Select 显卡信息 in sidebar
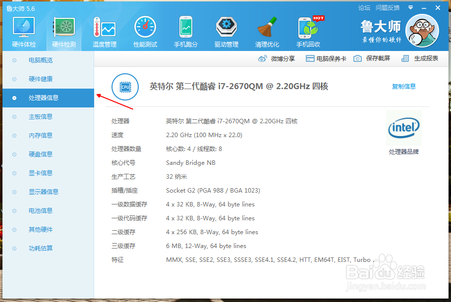This screenshot has width=451, height=302. pos(49,173)
